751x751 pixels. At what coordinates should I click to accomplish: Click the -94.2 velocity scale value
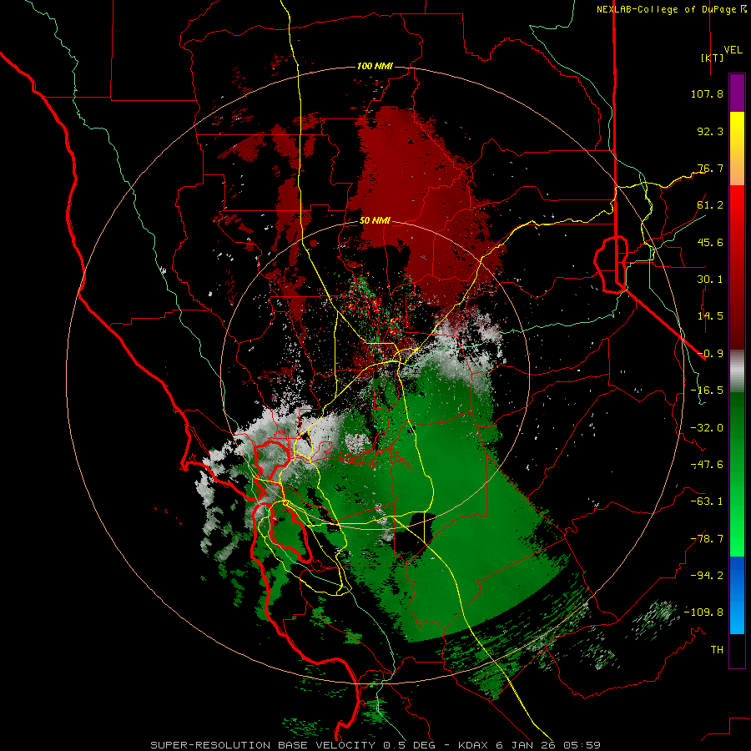707,576
